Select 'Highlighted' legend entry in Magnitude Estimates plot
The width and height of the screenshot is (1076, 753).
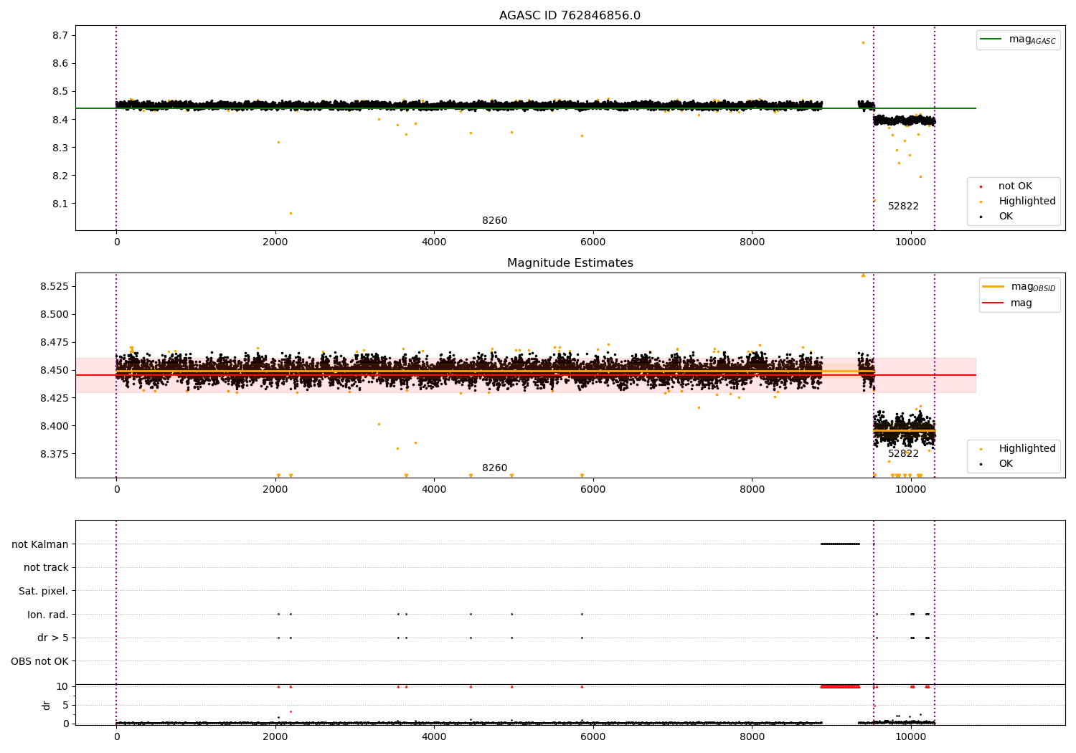pos(1027,449)
